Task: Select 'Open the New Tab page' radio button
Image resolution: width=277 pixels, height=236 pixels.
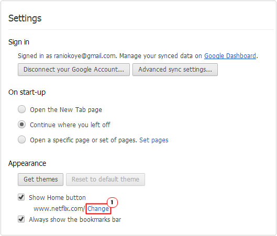Action: 21,109
